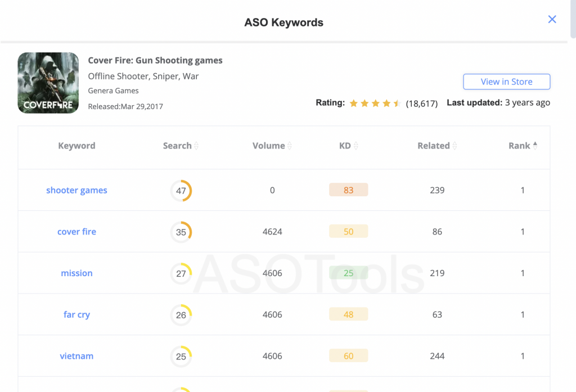This screenshot has height=392, width=576.
Task: Open the Cover Fire app icon
Action: tap(48, 83)
